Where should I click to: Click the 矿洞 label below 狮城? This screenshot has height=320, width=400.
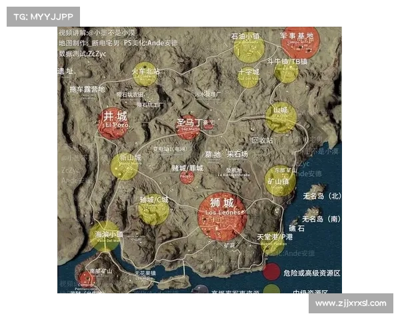pos(229,245)
